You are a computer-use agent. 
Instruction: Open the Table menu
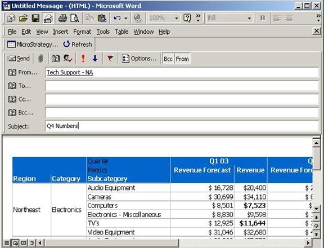pyautogui.click(x=121, y=32)
